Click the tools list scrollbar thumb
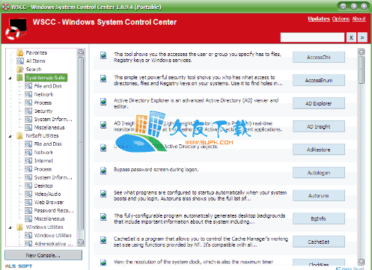372x270 pixels. pyautogui.click(x=362, y=70)
